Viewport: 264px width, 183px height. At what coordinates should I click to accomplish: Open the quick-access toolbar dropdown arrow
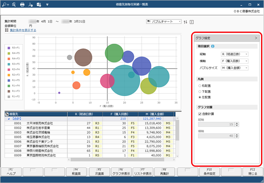(x=47, y=5)
